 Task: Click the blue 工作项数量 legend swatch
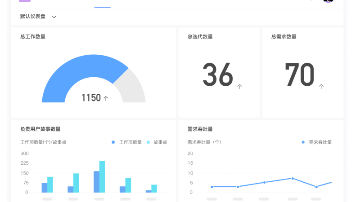113,142
